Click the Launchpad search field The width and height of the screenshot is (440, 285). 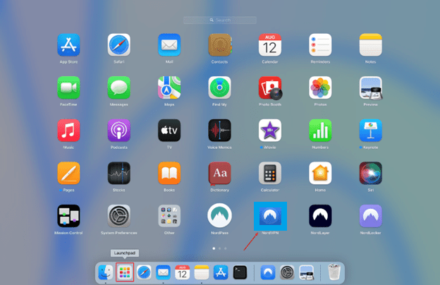click(x=219, y=20)
